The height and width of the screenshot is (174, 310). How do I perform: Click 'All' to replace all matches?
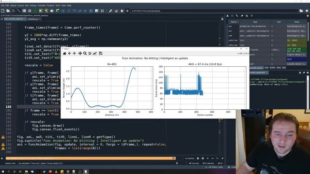(x=220, y=163)
